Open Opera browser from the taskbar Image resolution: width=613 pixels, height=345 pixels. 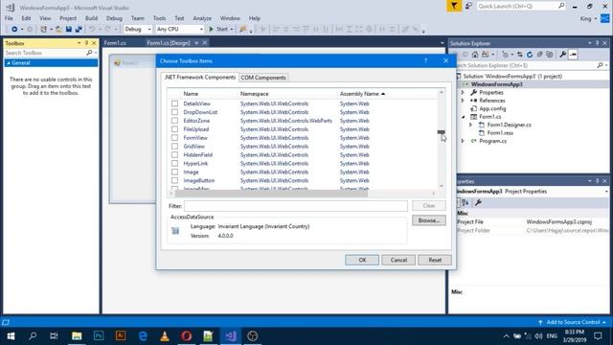coord(187,335)
